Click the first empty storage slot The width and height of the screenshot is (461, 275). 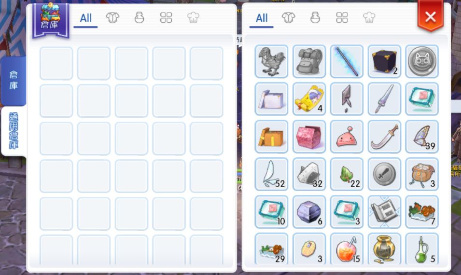(x=56, y=64)
